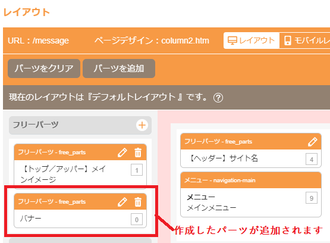Switch to the モバイルレイアウト tab
330x243 pixels.
[x=305, y=40]
